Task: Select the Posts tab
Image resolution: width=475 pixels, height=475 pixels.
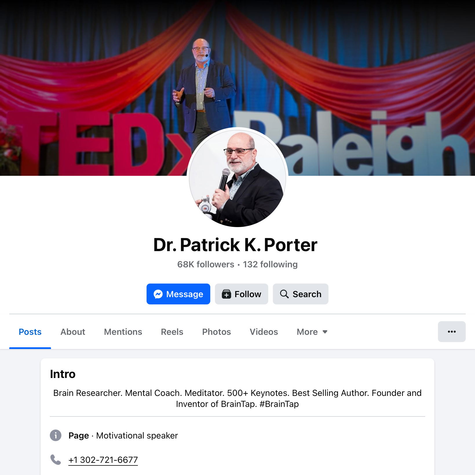Action: pyautogui.click(x=30, y=332)
